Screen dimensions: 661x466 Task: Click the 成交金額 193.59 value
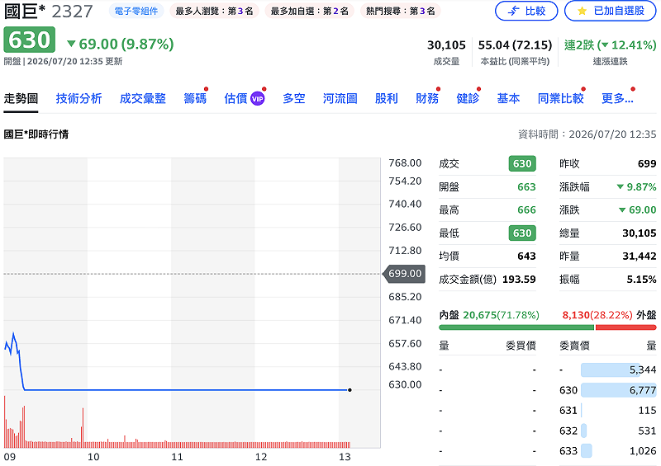coord(519,279)
